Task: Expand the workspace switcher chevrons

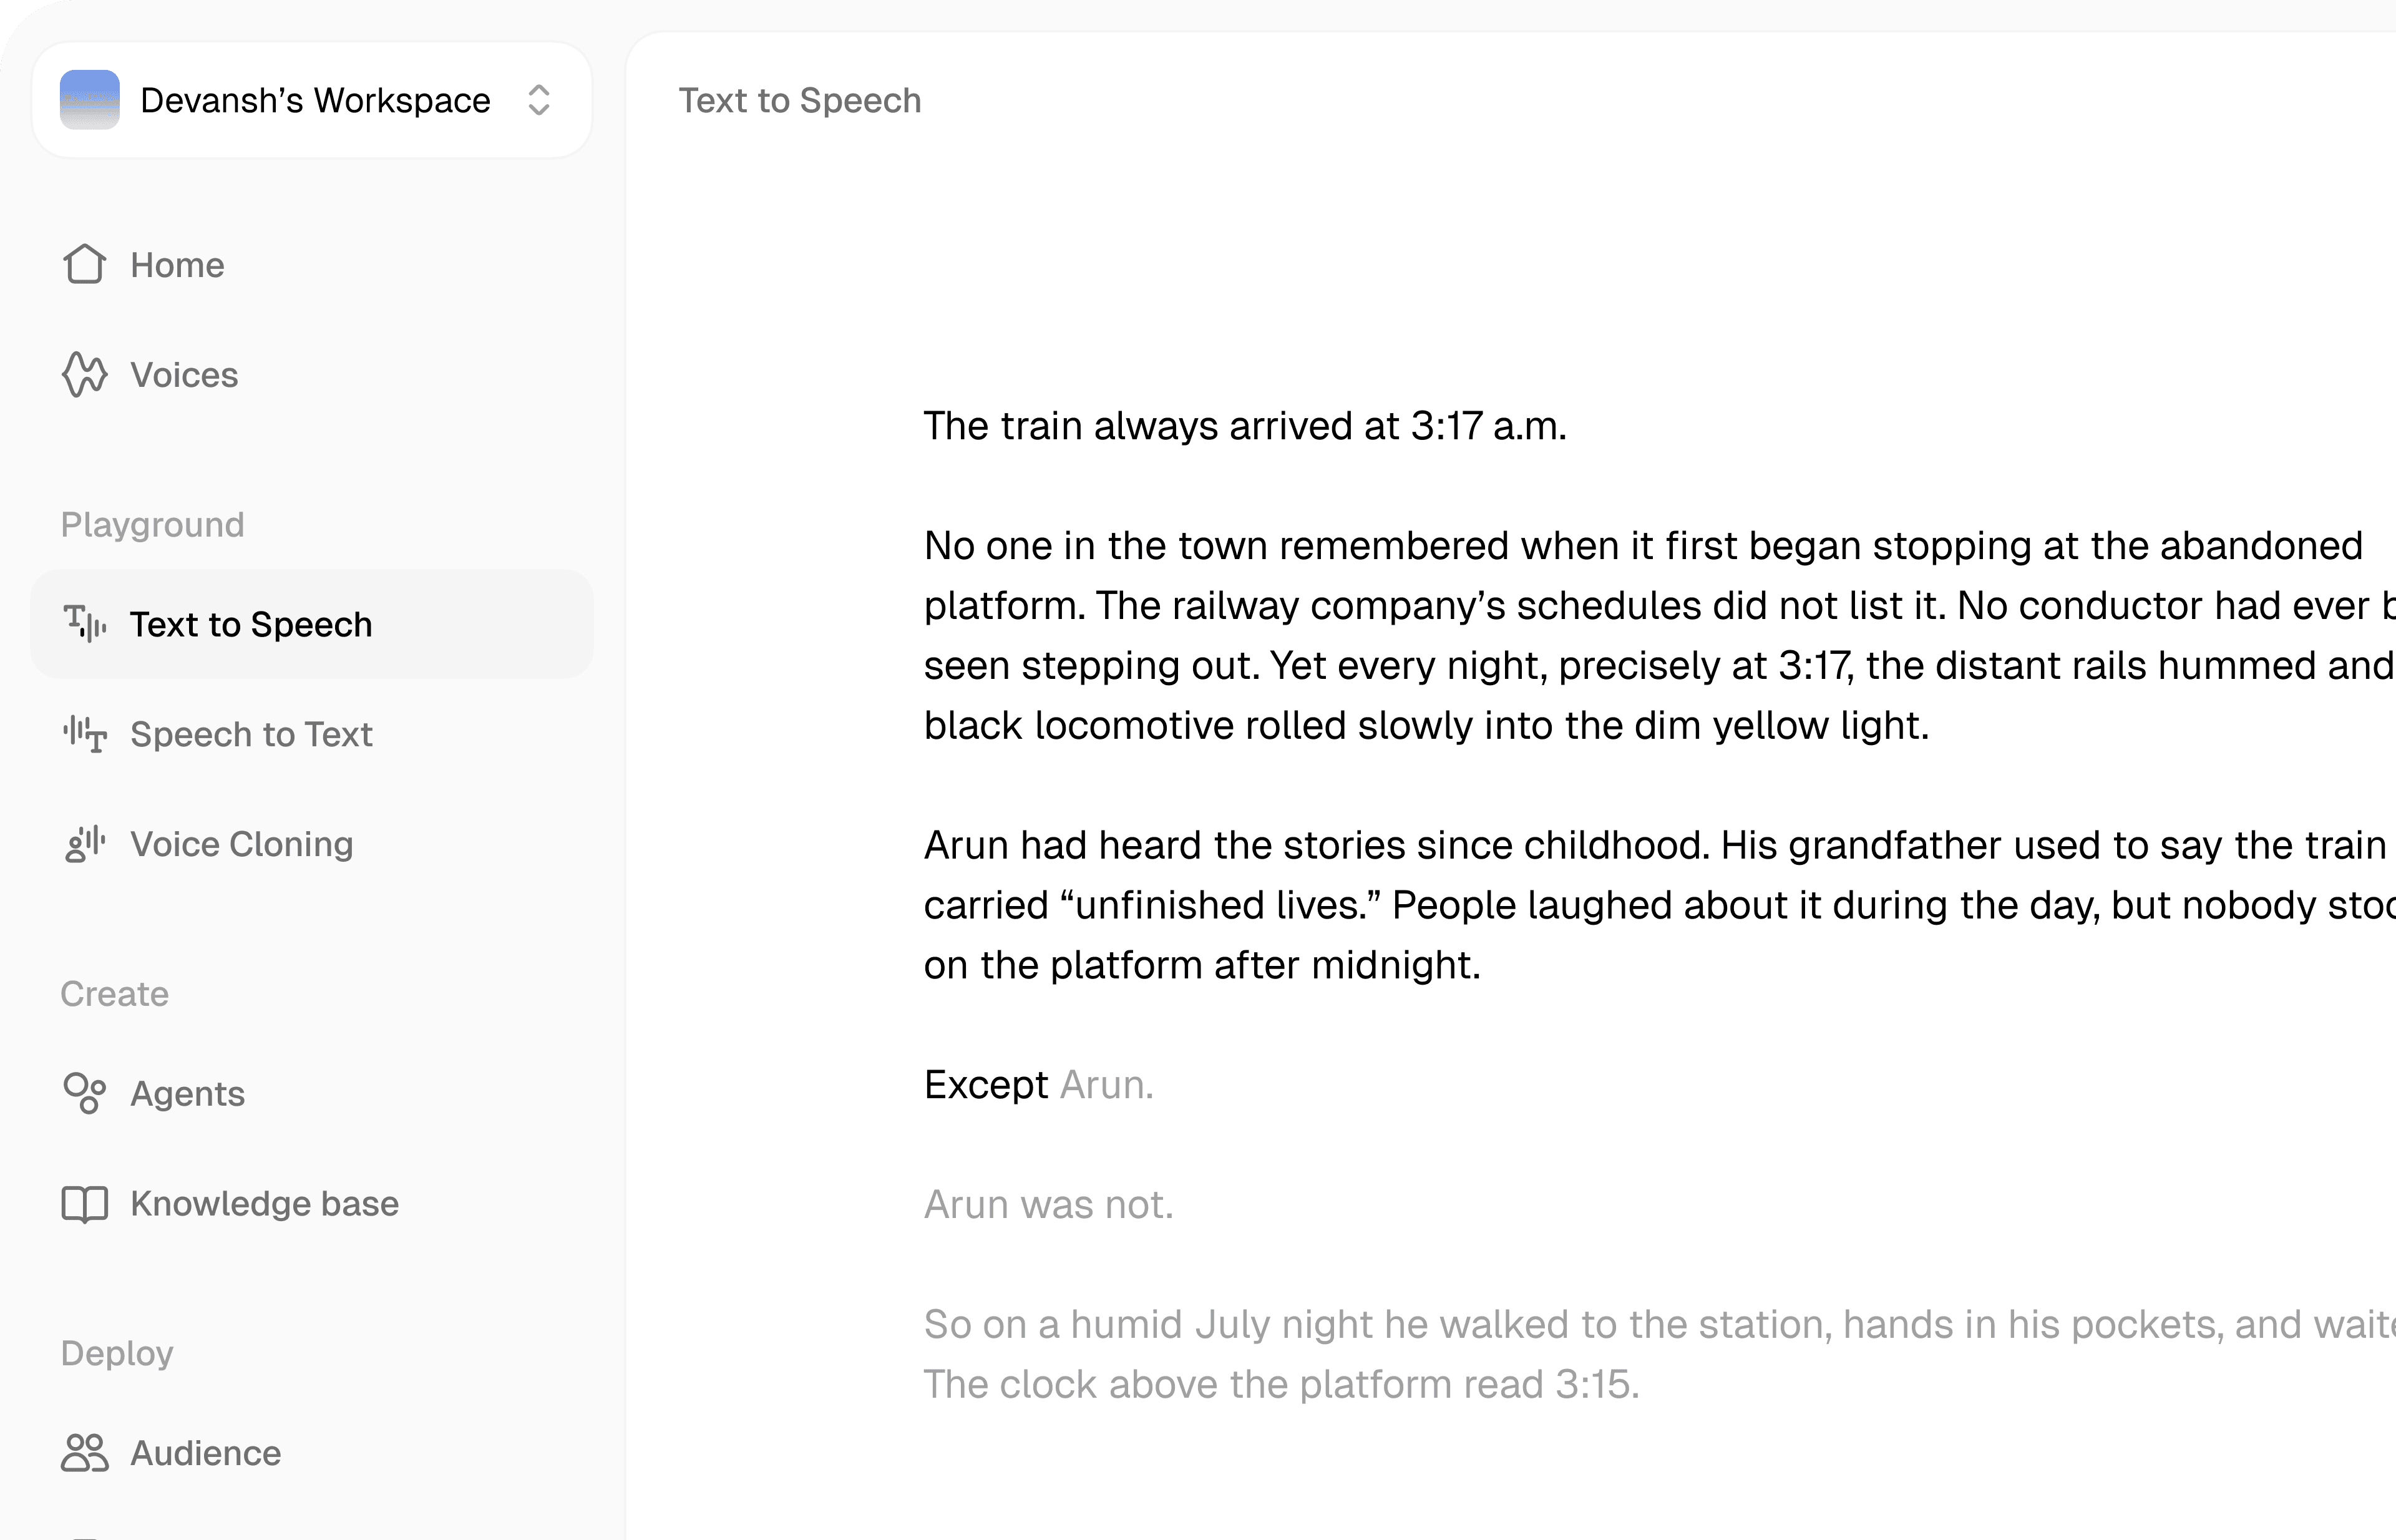Action: 539,100
